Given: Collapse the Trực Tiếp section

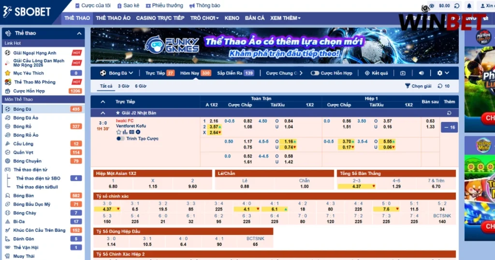Looking at the screenshot, I should pyautogui.click(x=103, y=101).
